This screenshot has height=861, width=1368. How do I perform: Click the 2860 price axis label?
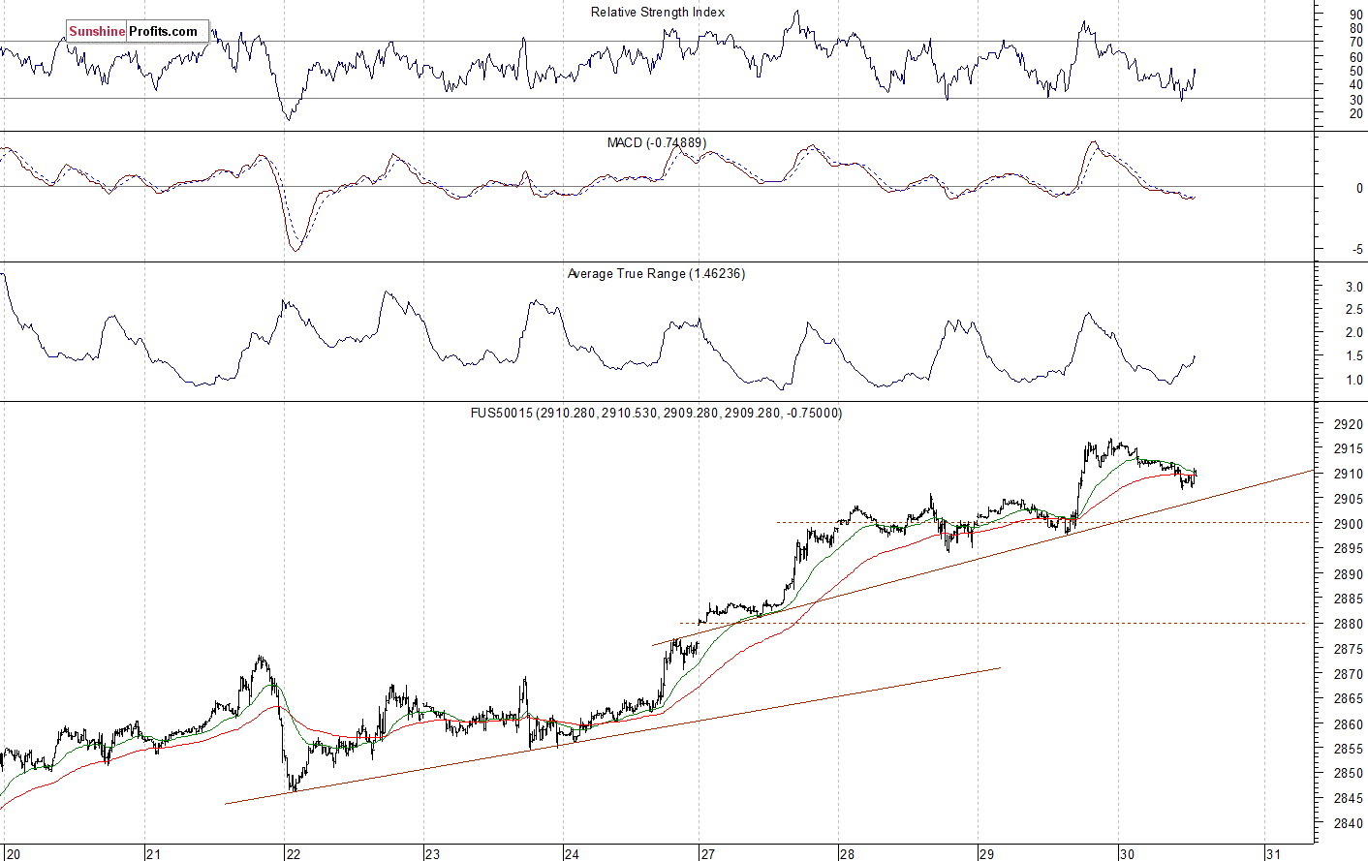pos(1349,724)
